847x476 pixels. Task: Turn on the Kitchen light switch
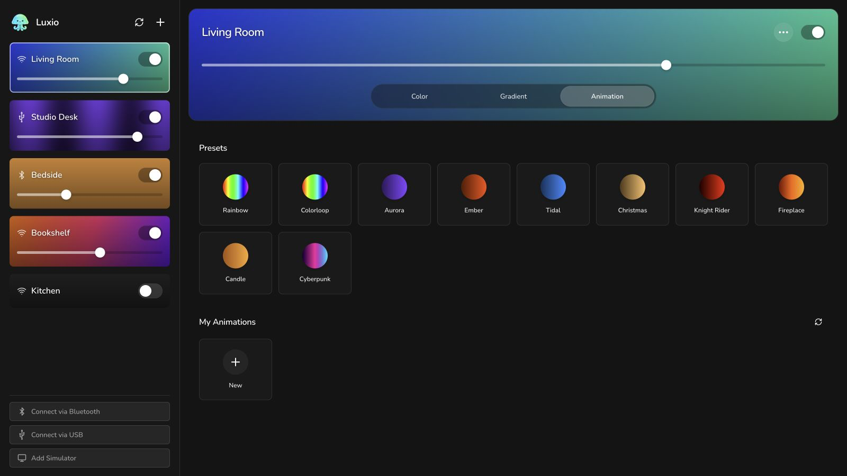[150, 291]
